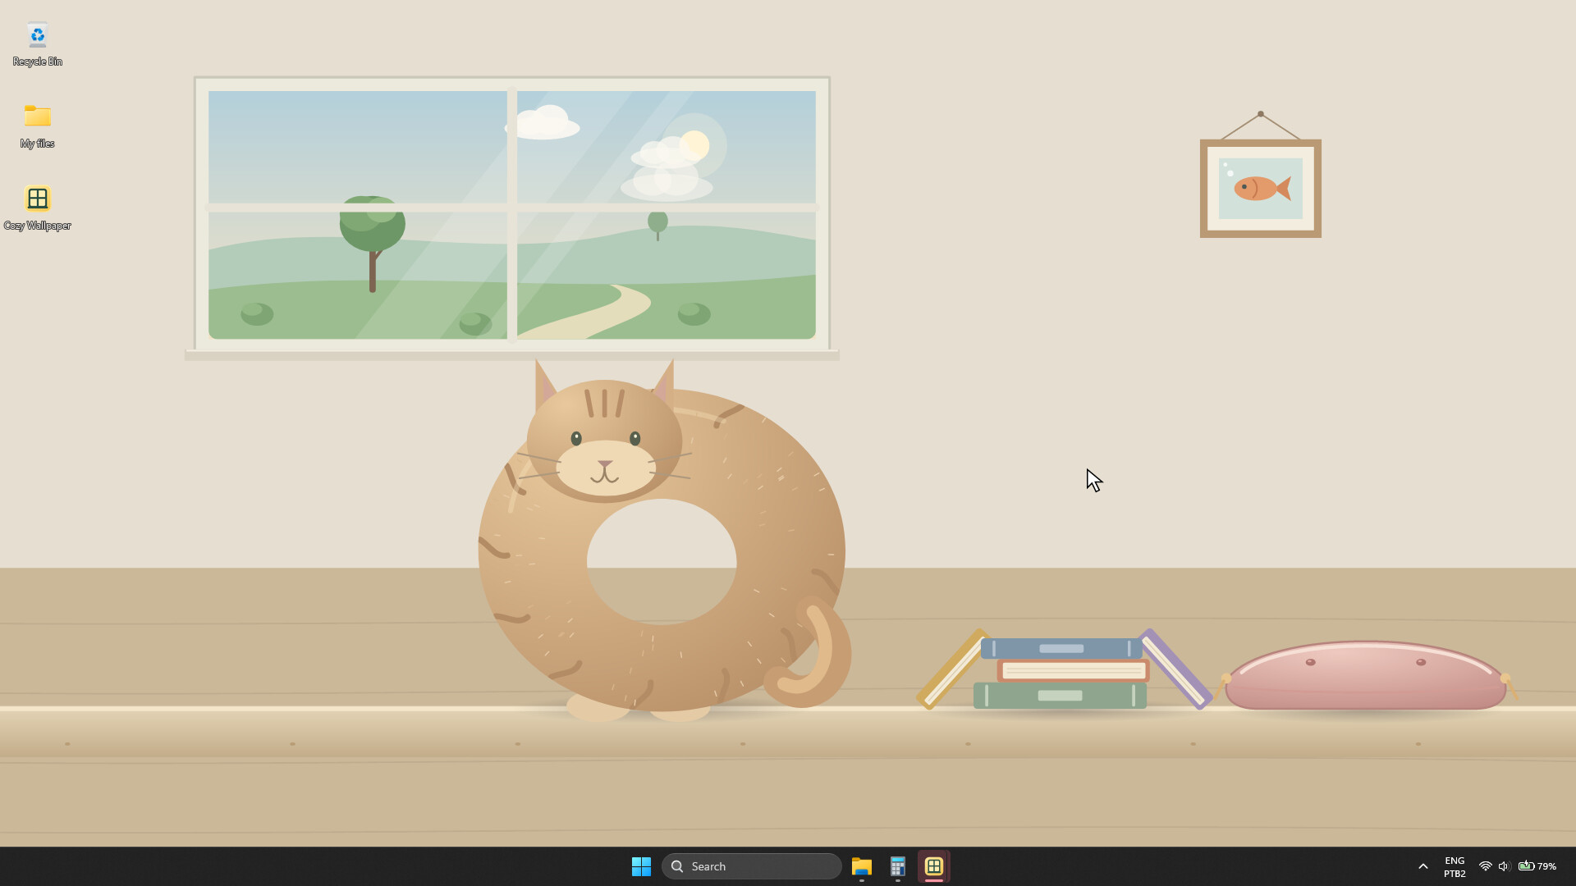Open Calculator from the taskbar

tap(897, 866)
